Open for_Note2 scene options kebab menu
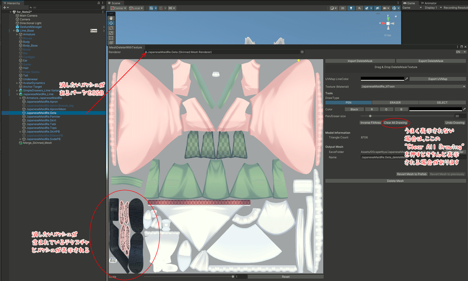Screen dimensions: 468x281 click(x=103, y=12)
